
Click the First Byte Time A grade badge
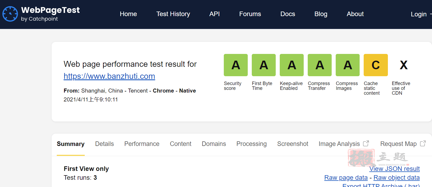pyautogui.click(x=264, y=65)
